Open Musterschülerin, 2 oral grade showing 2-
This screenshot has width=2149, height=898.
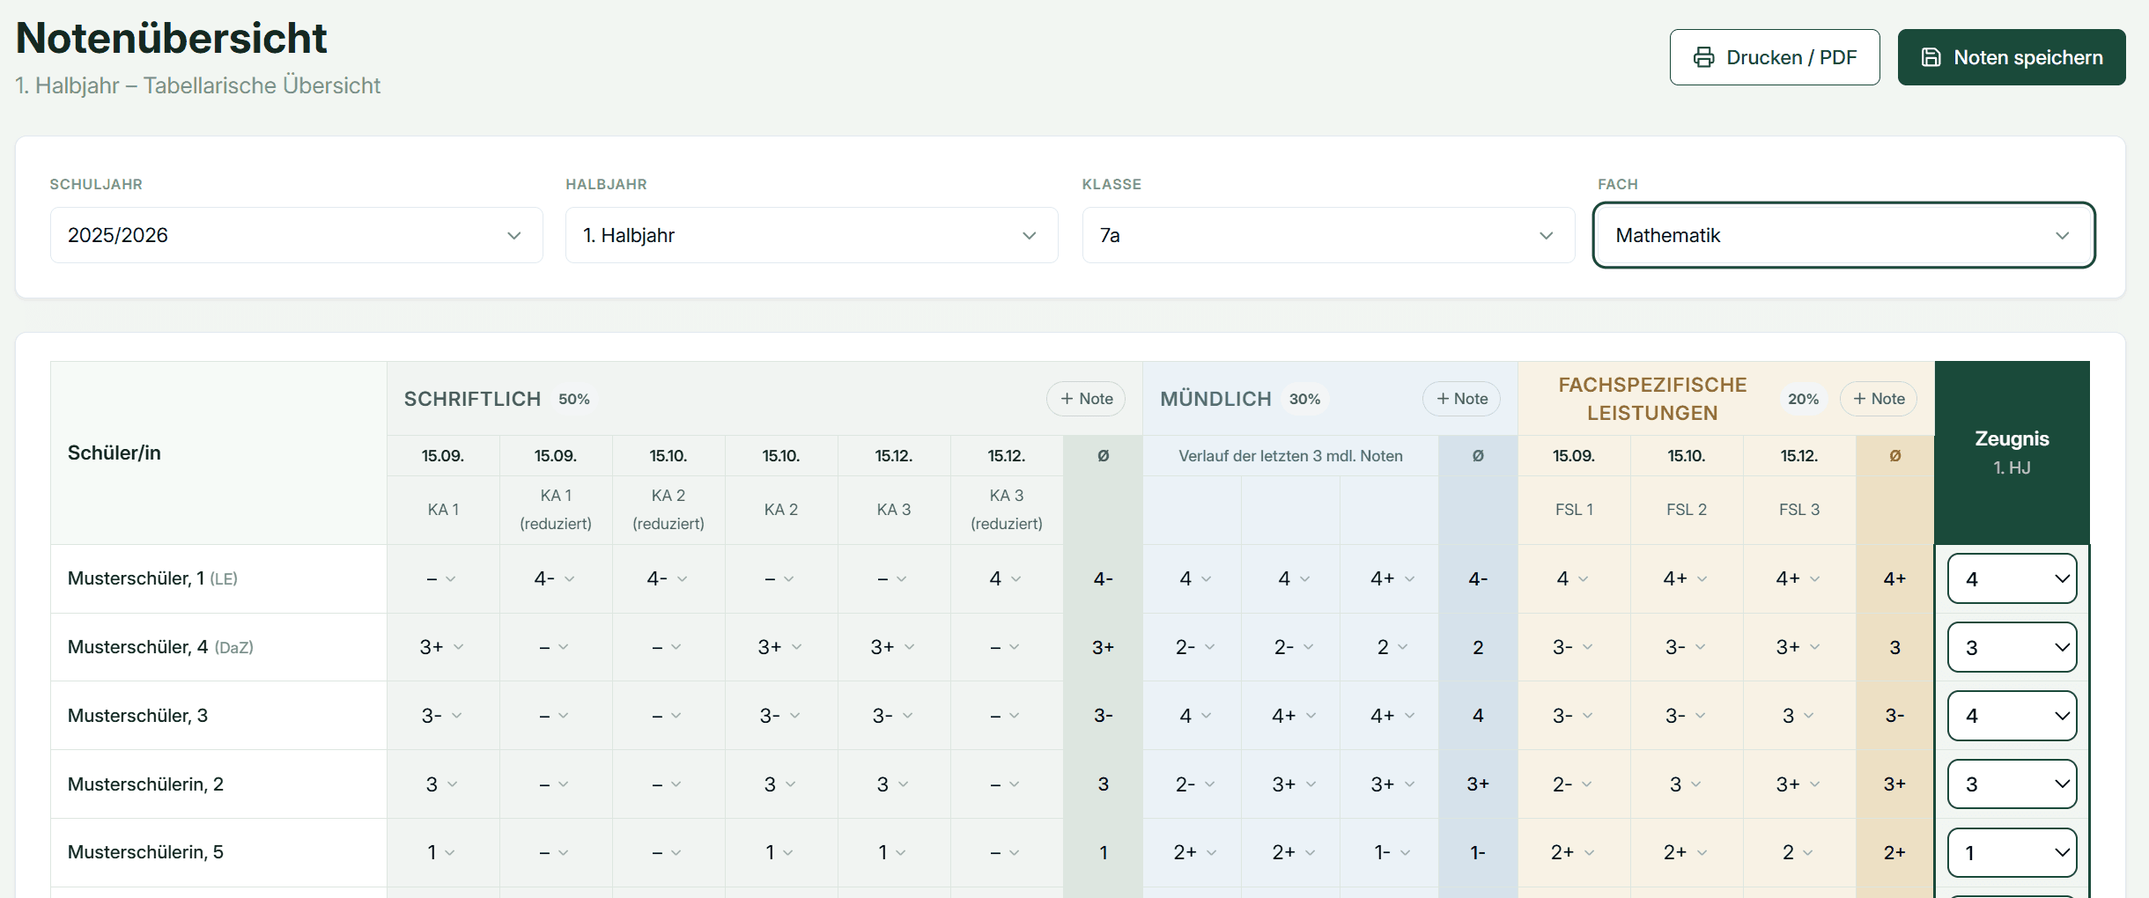click(x=1195, y=784)
